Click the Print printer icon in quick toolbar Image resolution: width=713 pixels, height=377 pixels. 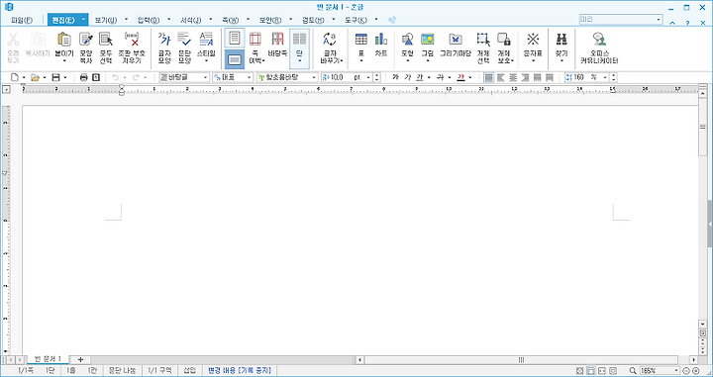click(83, 77)
